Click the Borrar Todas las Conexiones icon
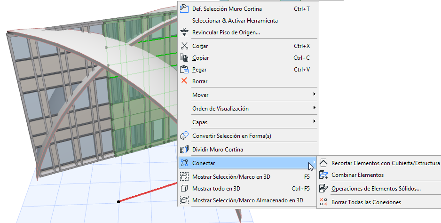441x223 pixels. coord(323,202)
